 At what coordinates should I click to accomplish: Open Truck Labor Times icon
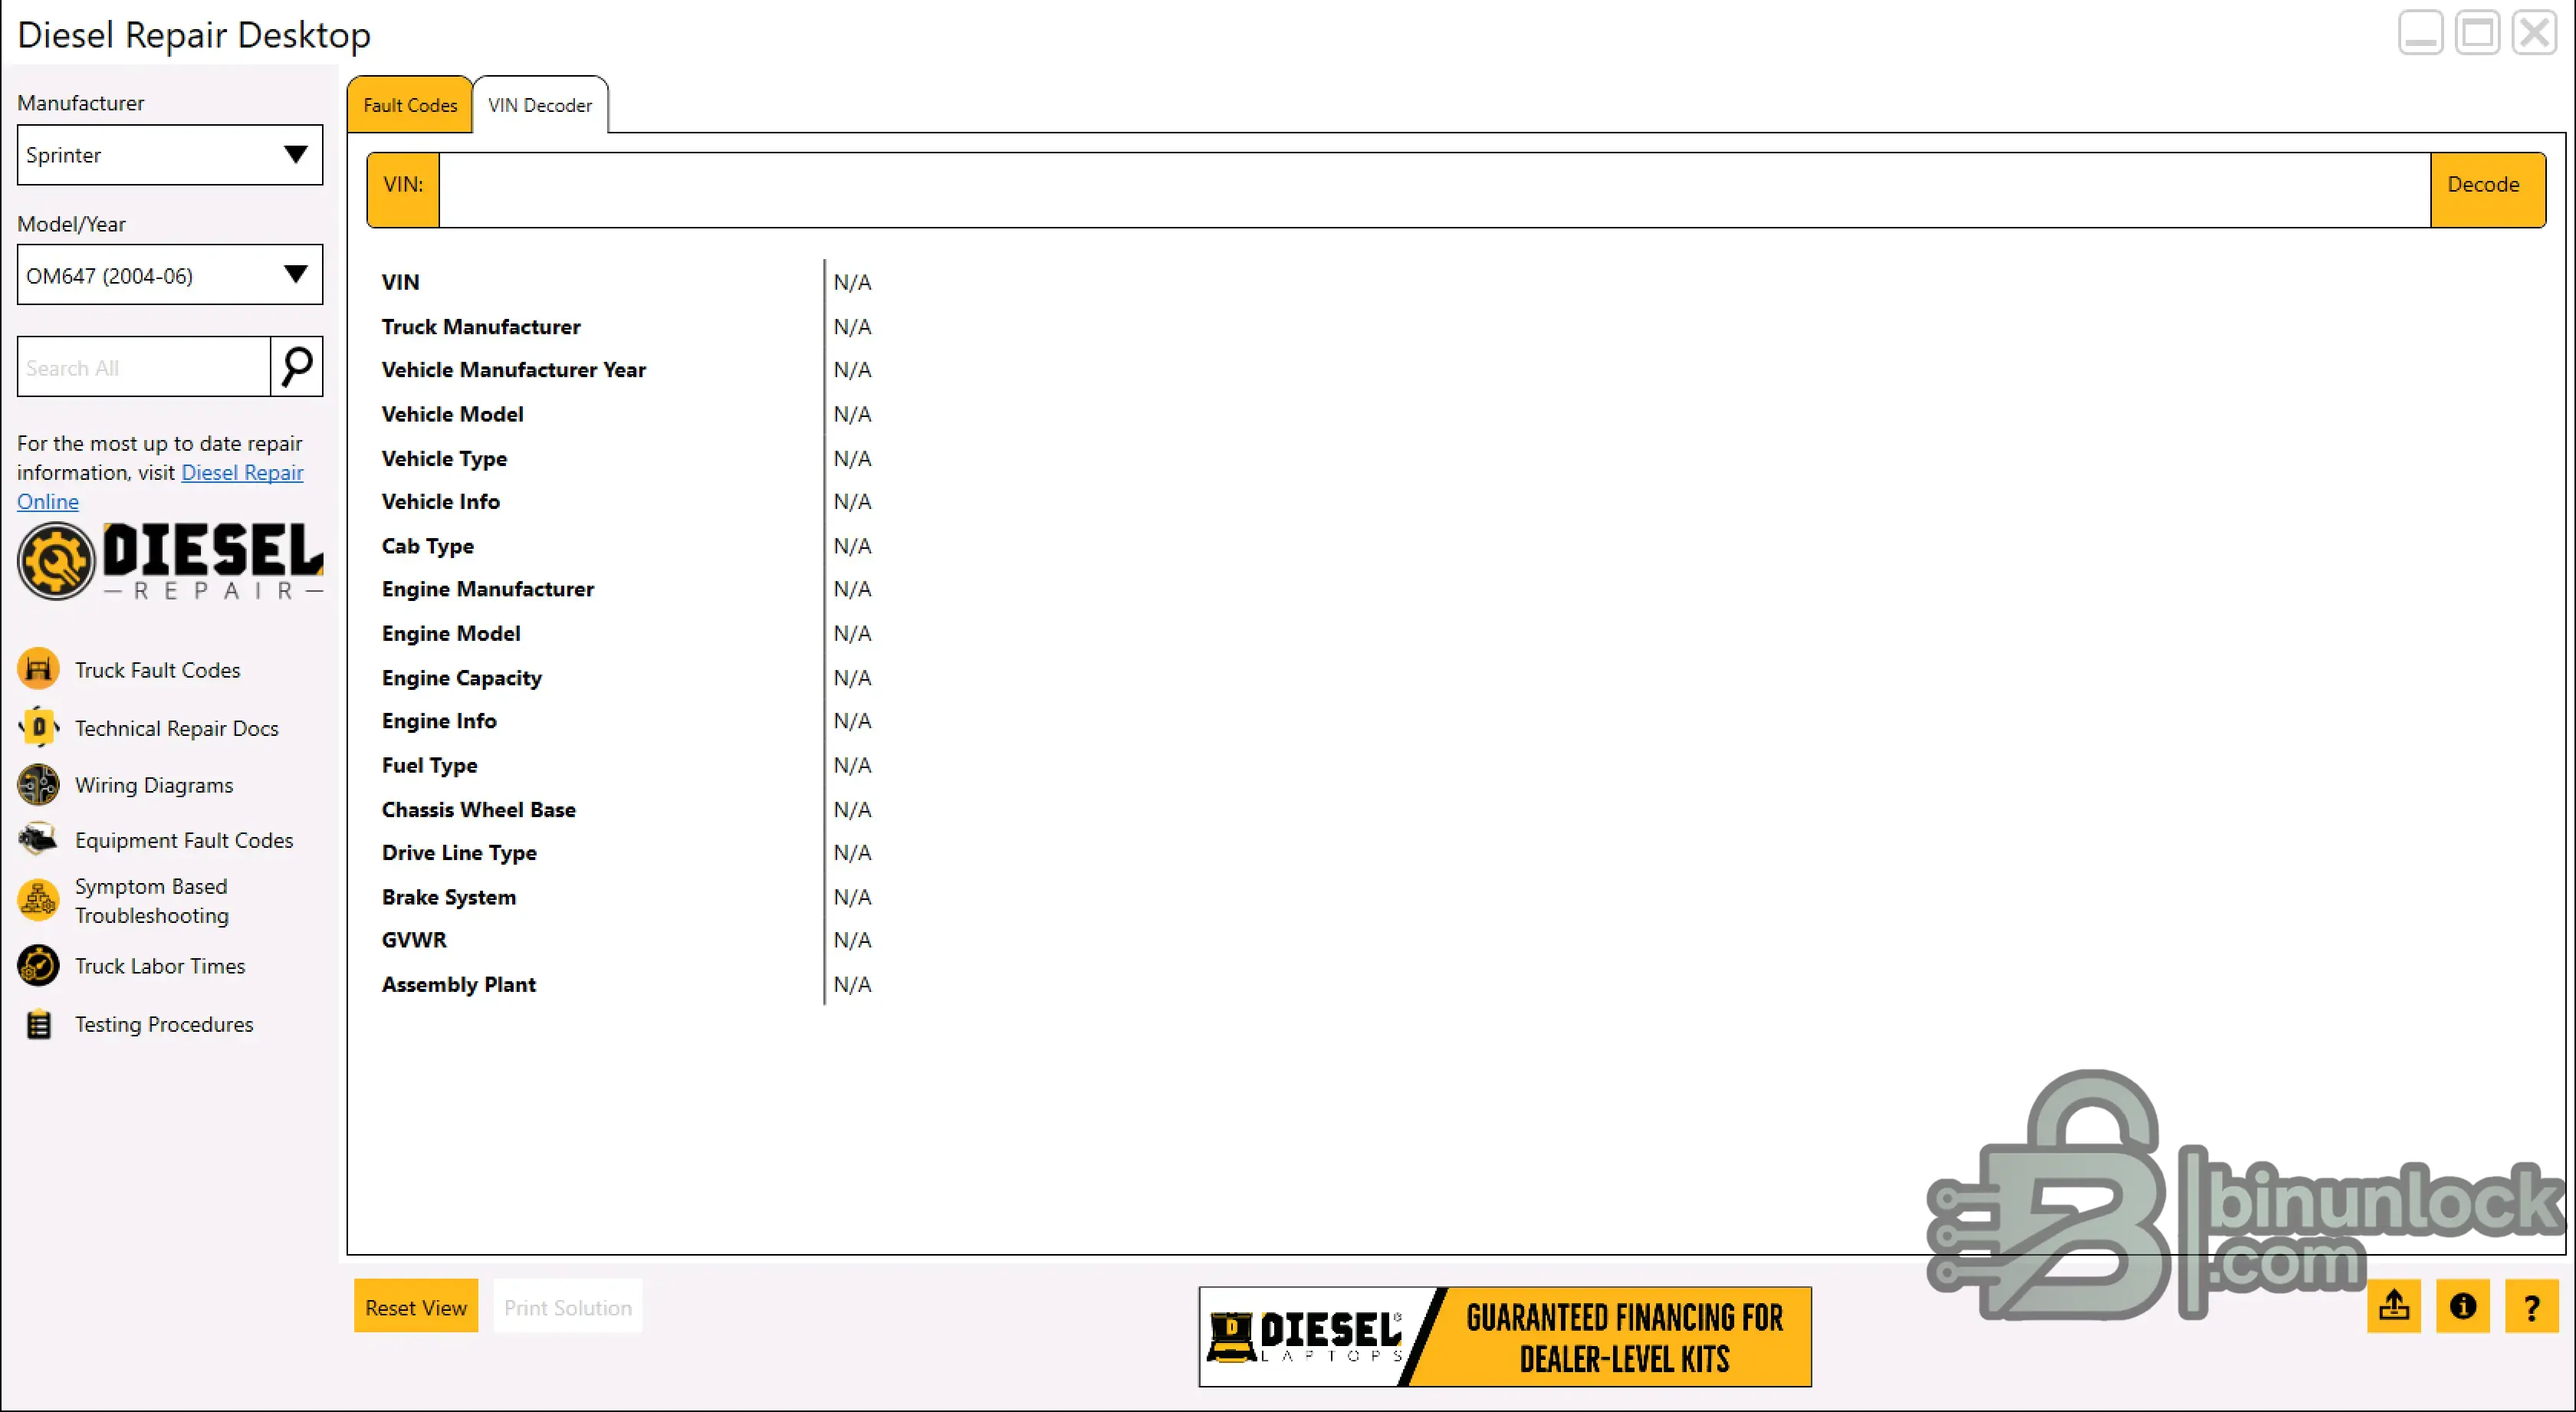[x=38, y=966]
